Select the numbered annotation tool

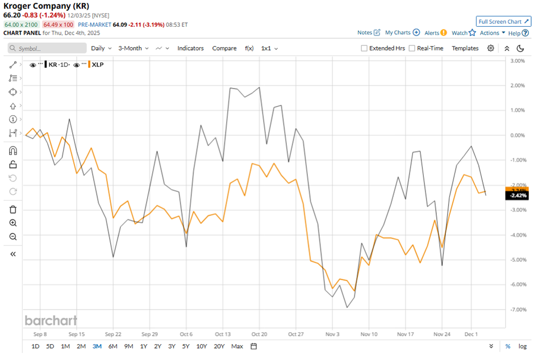pyautogui.click(x=13, y=119)
